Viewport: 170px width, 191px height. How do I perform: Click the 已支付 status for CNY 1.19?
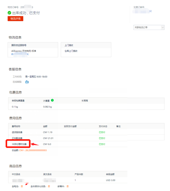(102, 132)
